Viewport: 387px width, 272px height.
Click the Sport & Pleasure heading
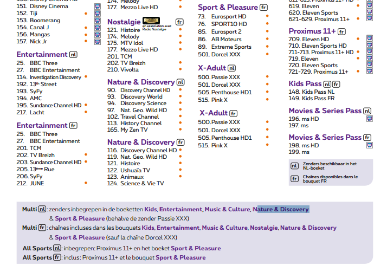coord(228,8)
